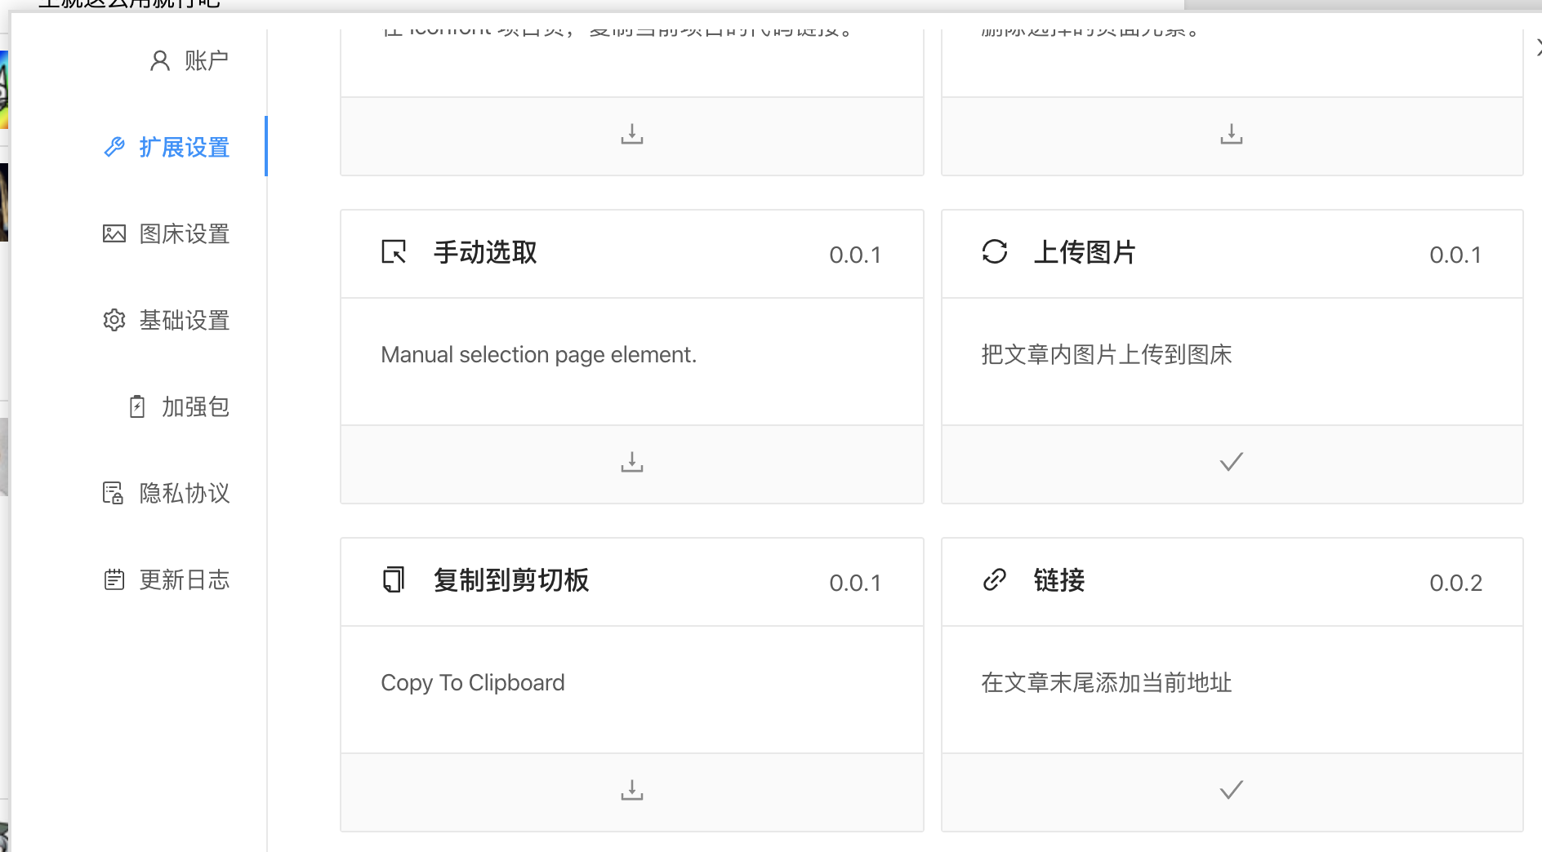Screen dimensions: 1542x852
Task: Click the document icon next to 隐私协议
Action: 114,493
